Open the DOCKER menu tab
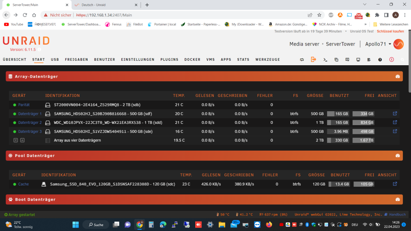 point(192,59)
